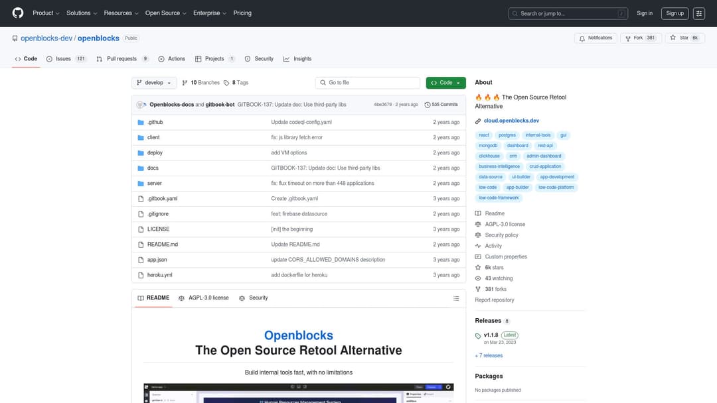Click the server folder icon
717x403 pixels.
tap(141, 184)
